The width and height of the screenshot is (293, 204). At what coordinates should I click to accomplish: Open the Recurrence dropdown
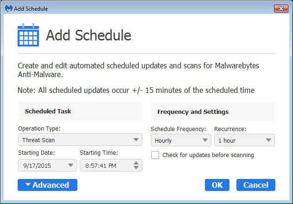pyautogui.click(x=244, y=140)
